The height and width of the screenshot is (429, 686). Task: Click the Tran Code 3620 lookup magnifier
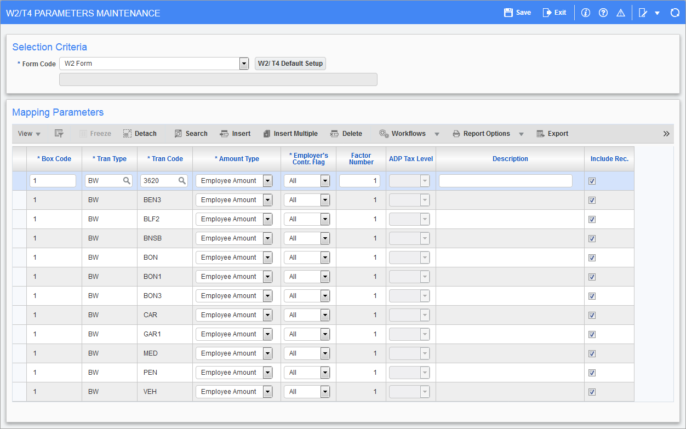point(182,181)
